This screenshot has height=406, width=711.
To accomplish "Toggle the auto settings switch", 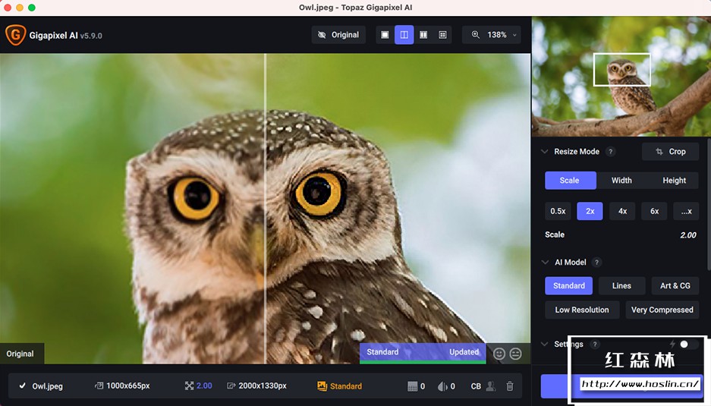I will [688, 345].
